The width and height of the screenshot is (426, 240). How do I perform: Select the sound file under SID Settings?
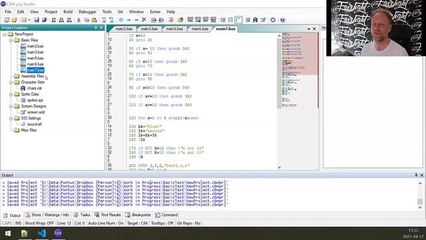35,124
